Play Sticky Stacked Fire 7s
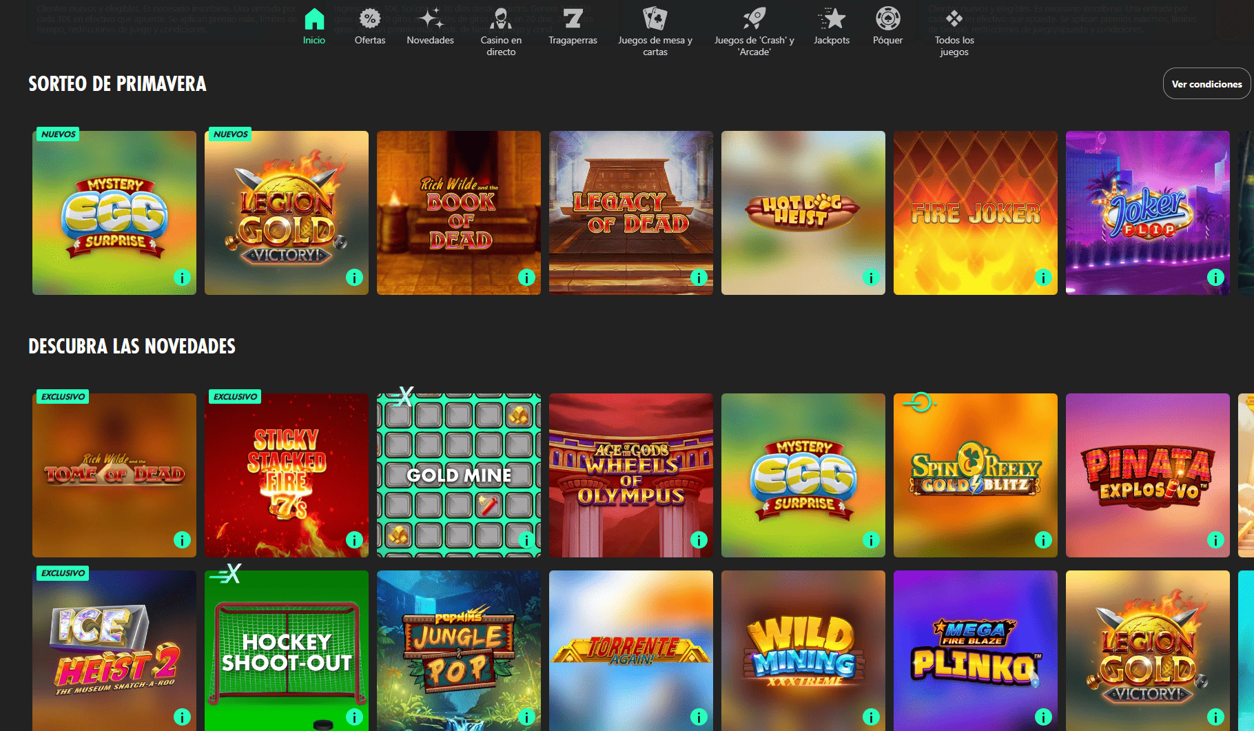Image resolution: width=1254 pixels, height=731 pixels. click(x=287, y=475)
